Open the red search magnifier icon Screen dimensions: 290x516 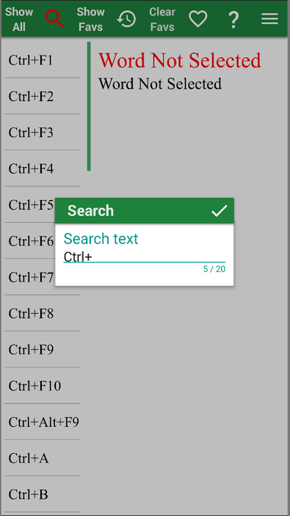[54, 19]
